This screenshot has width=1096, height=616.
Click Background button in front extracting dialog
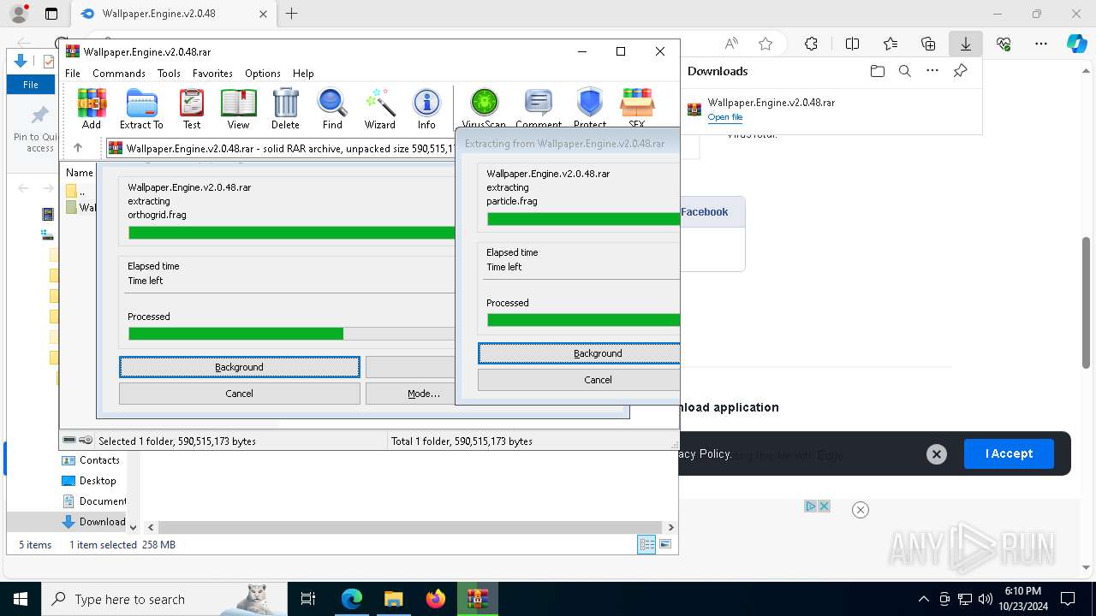pyautogui.click(x=579, y=353)
